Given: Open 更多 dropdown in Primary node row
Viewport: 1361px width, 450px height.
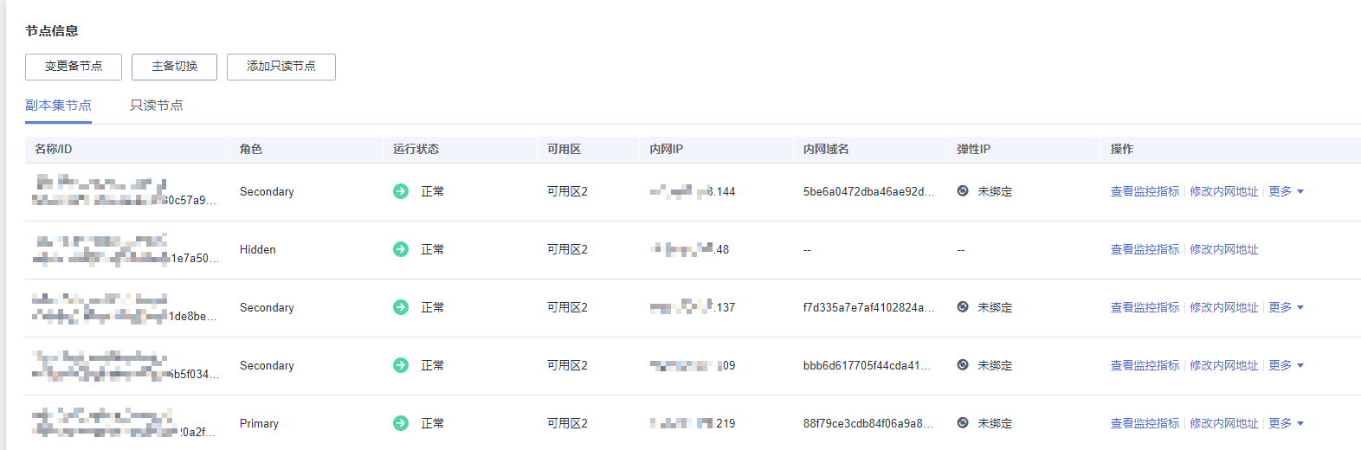Looking at the screenshot, I should point(1286,423).
